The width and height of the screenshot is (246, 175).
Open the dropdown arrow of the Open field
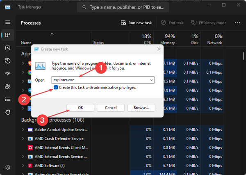pos(152,80)
